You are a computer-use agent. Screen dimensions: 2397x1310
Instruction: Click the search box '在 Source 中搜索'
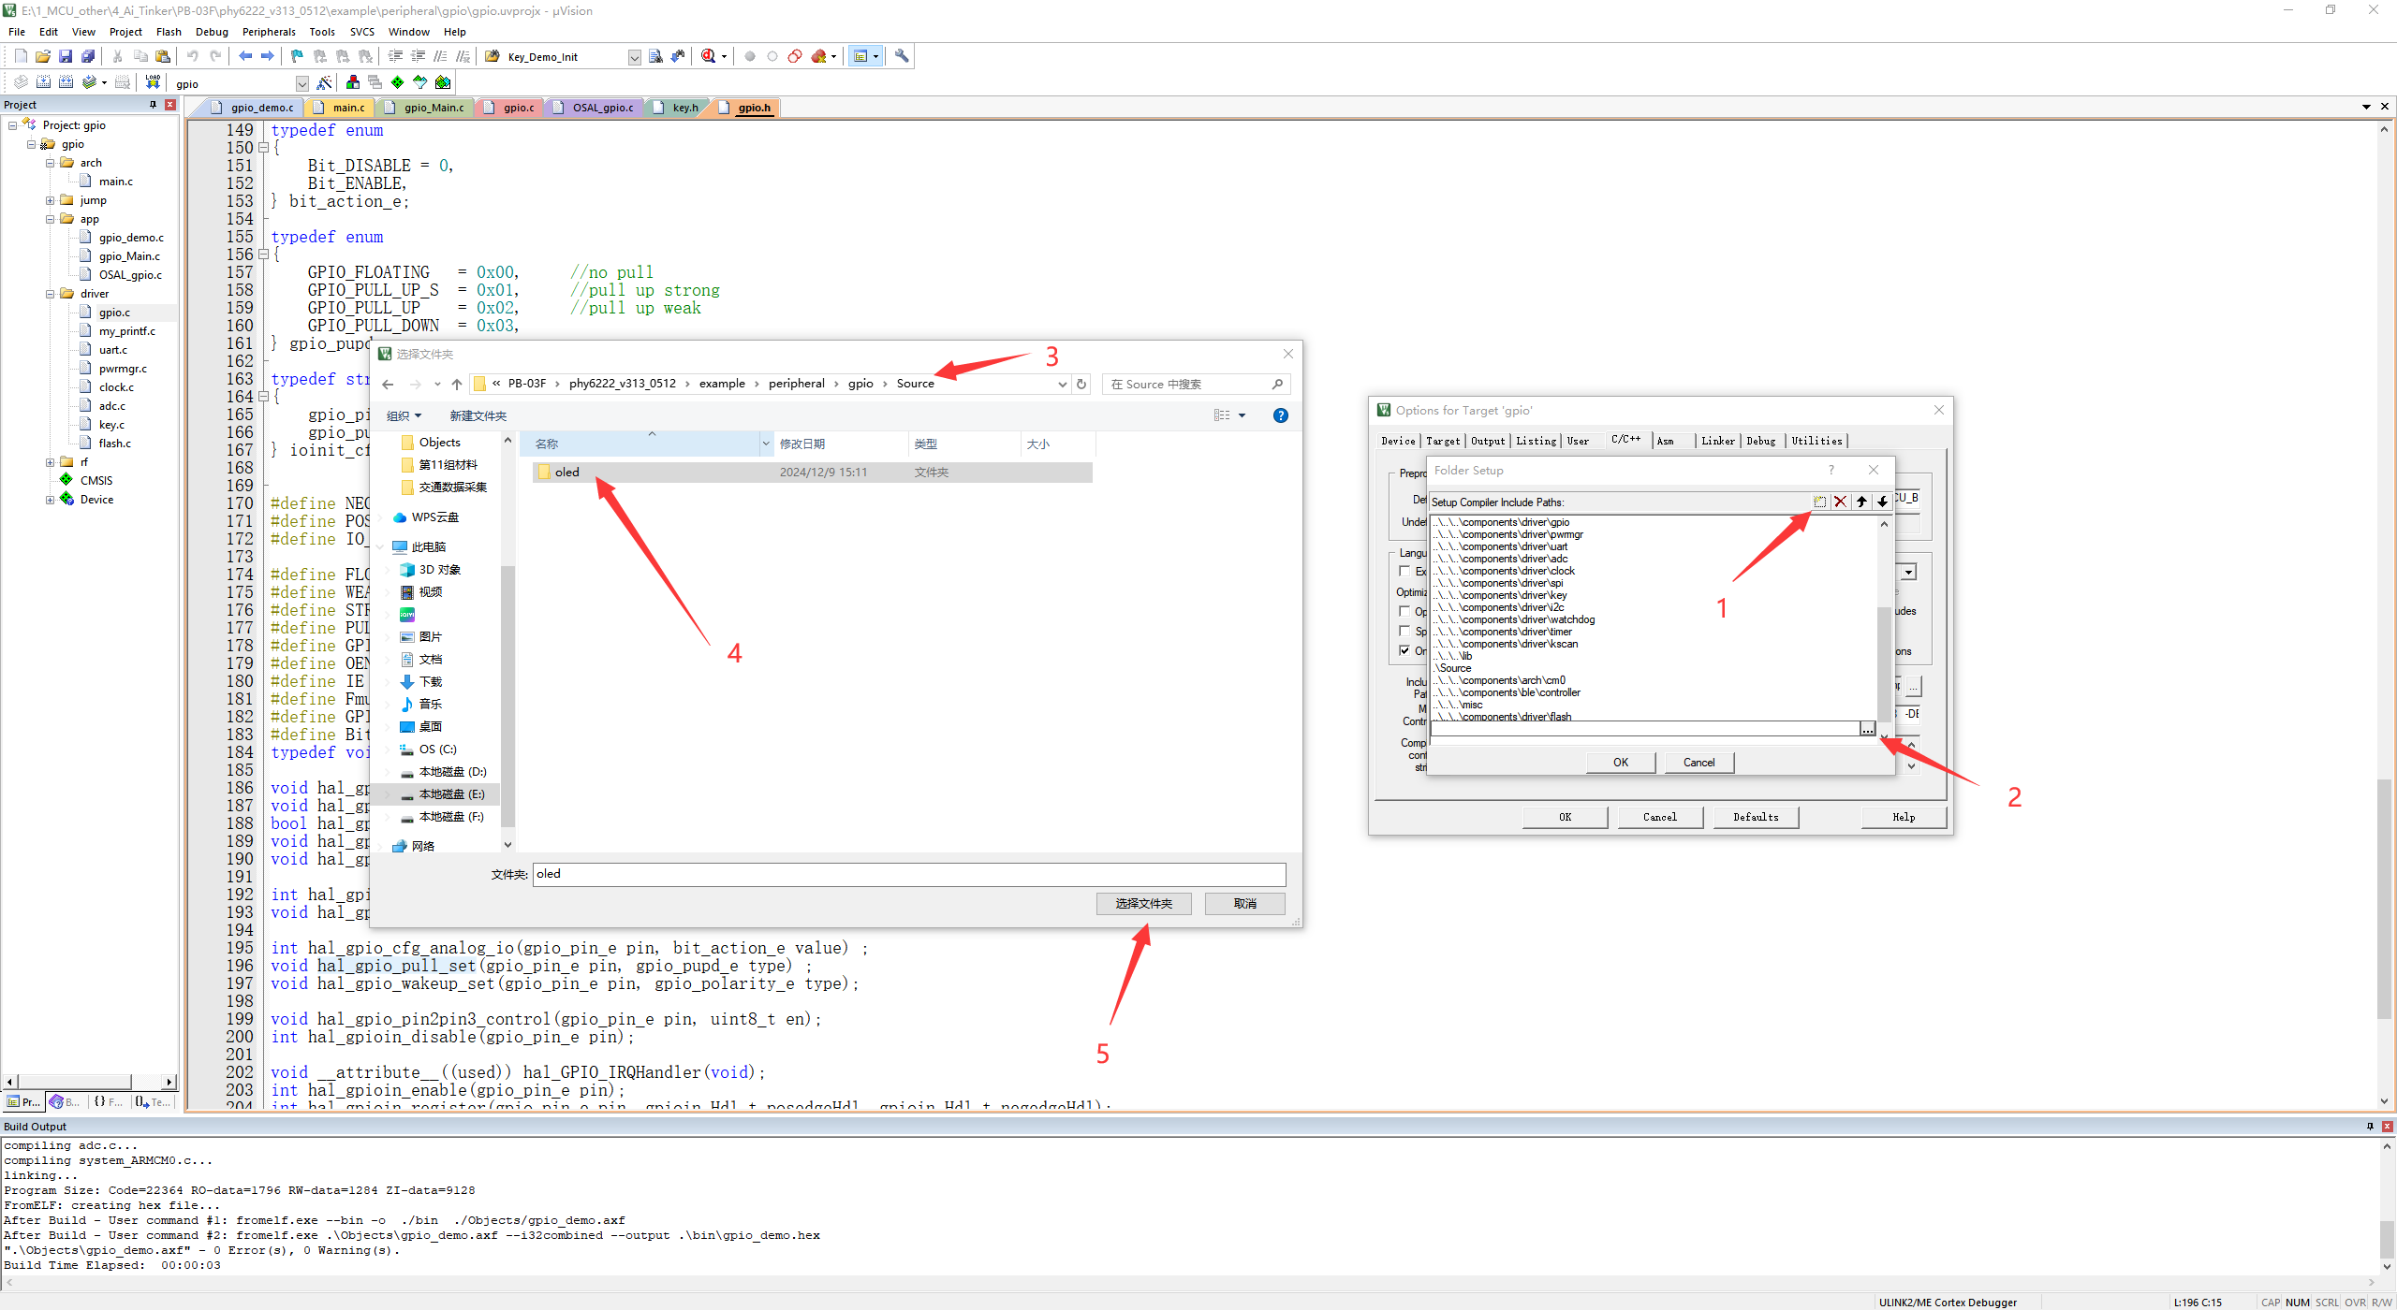point(1195,384)
